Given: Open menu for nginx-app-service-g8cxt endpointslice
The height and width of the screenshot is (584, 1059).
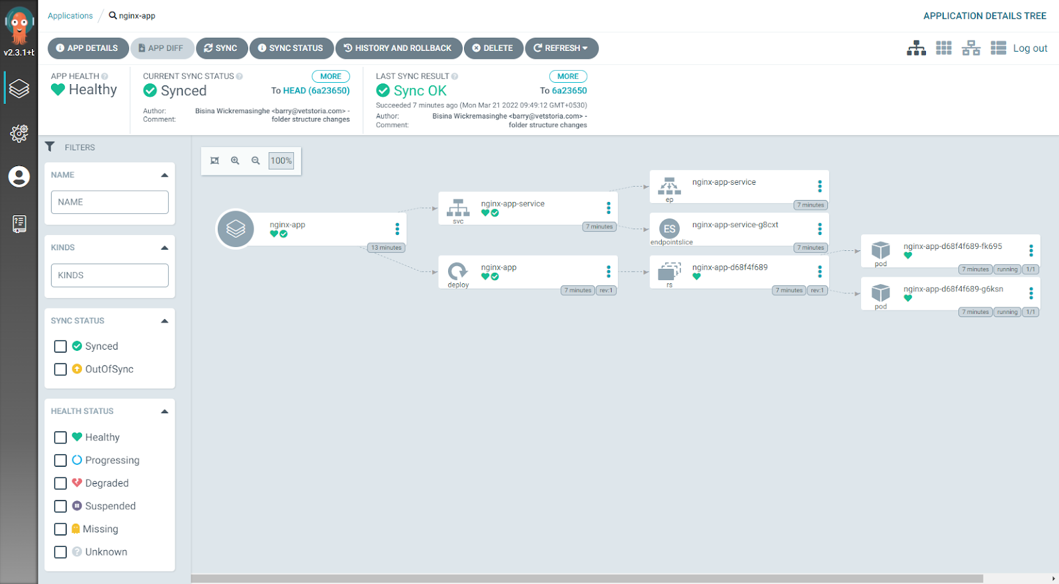Looking at the screenshot, I should (x=819, y=228).
